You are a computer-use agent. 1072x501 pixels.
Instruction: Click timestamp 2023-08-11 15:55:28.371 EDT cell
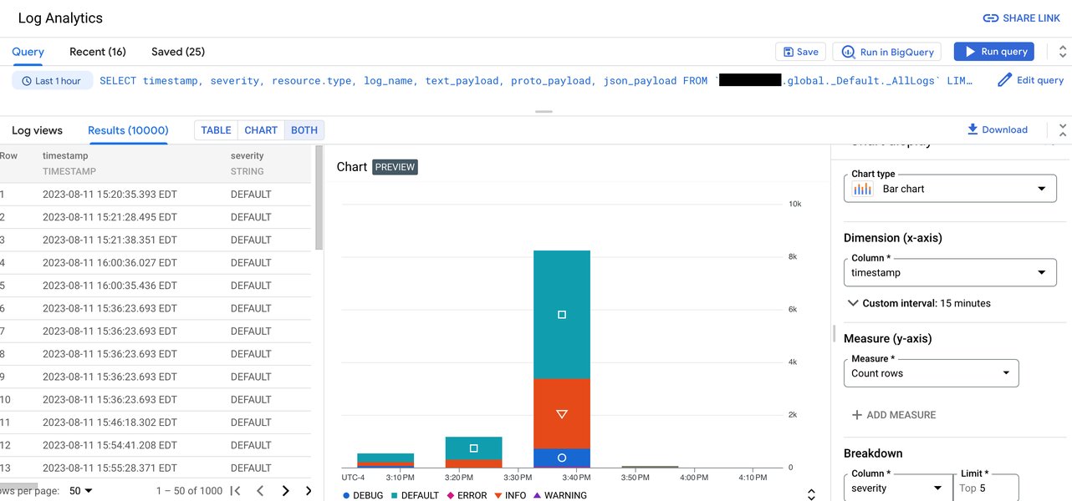click(110, 468)
